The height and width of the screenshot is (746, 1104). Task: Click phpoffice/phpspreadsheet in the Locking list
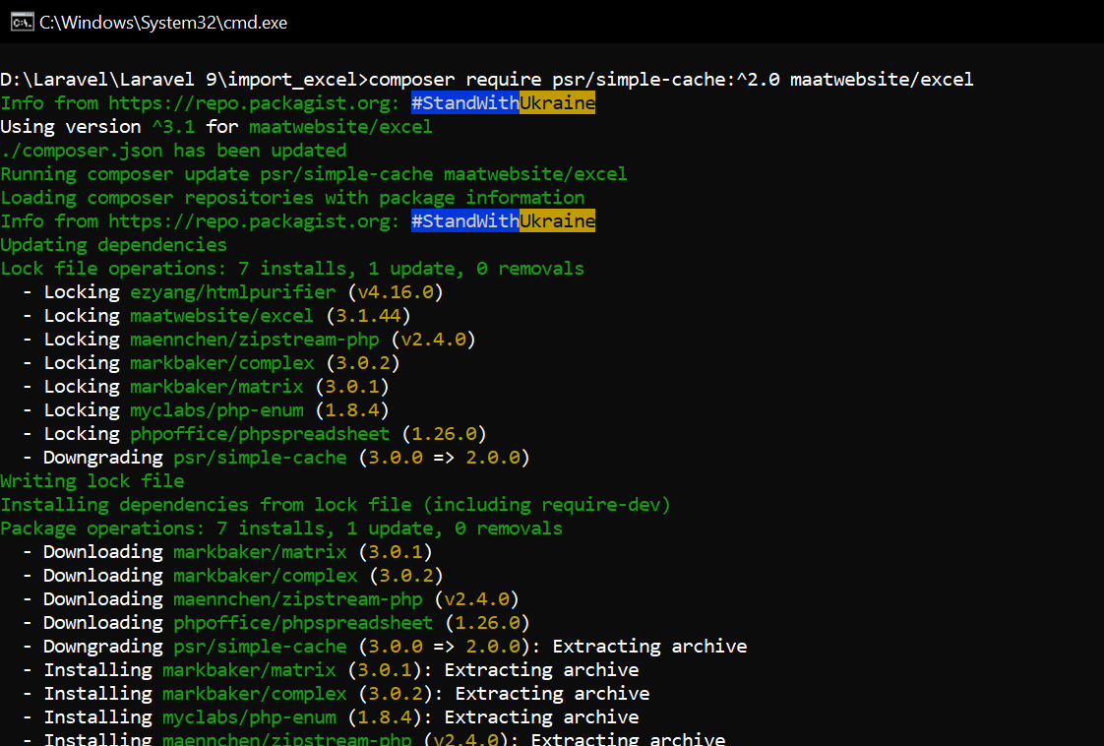tap(260, 434)
